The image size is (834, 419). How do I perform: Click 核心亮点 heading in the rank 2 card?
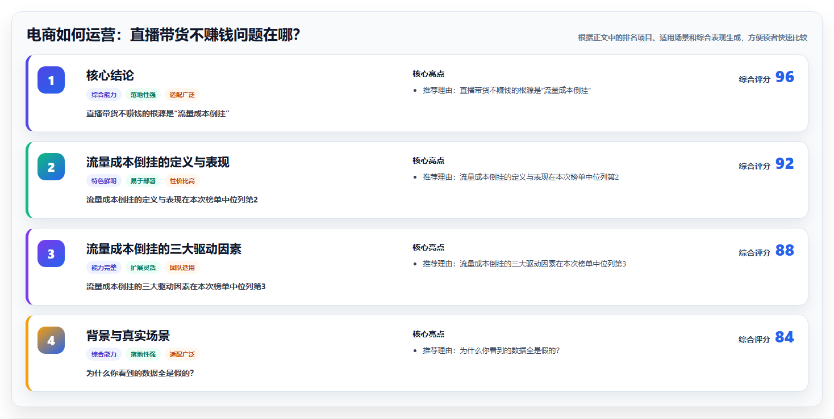click(428, 161)
